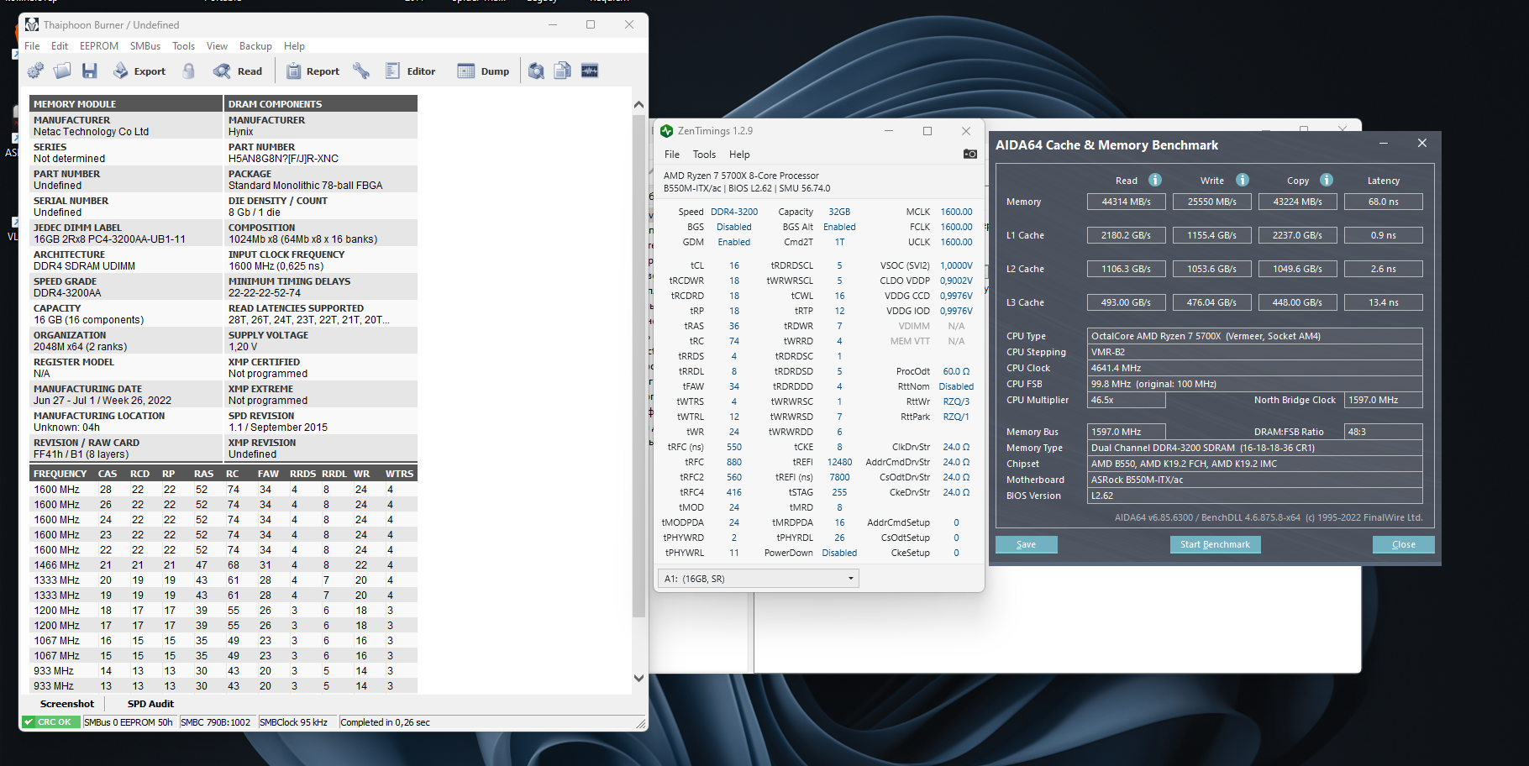Screen dimensions: 1529x766
Task: Open Thaiphoon Burner File menu
Action: pos(32,46)
